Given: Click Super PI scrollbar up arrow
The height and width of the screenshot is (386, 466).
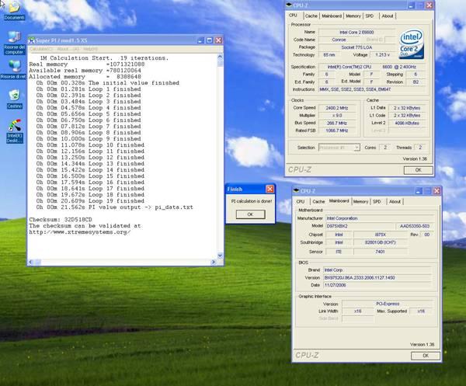Looking at the screenshot, I should pos(218,56).
